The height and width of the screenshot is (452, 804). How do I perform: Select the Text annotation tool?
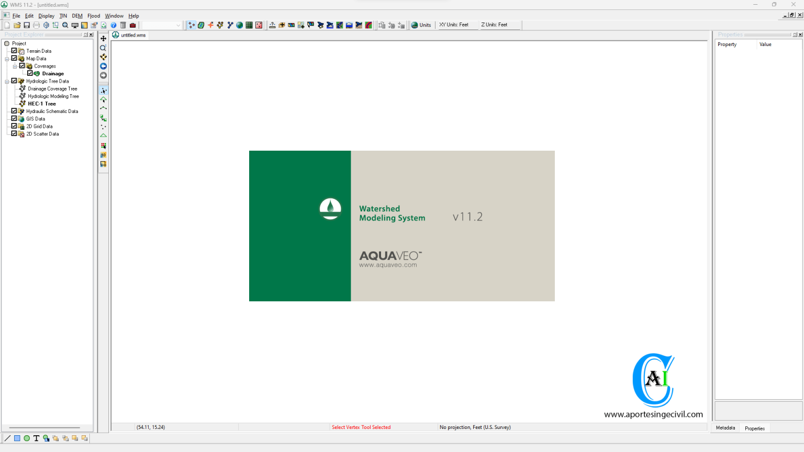point(36,438)
